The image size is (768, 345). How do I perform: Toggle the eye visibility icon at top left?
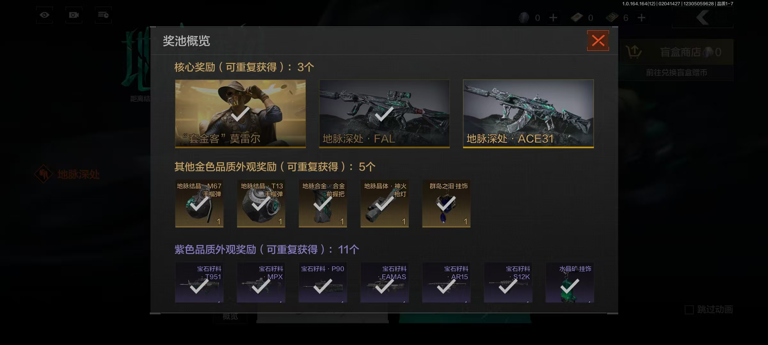[x=44, y=15]
